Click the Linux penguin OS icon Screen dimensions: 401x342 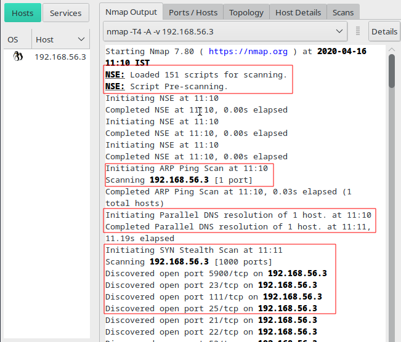18,57
